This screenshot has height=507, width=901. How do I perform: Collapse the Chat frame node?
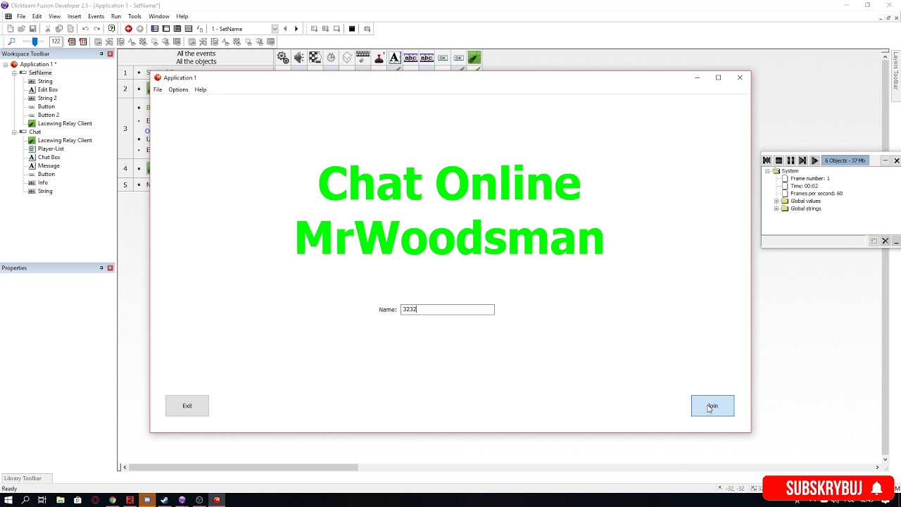(x=14, y=132)
